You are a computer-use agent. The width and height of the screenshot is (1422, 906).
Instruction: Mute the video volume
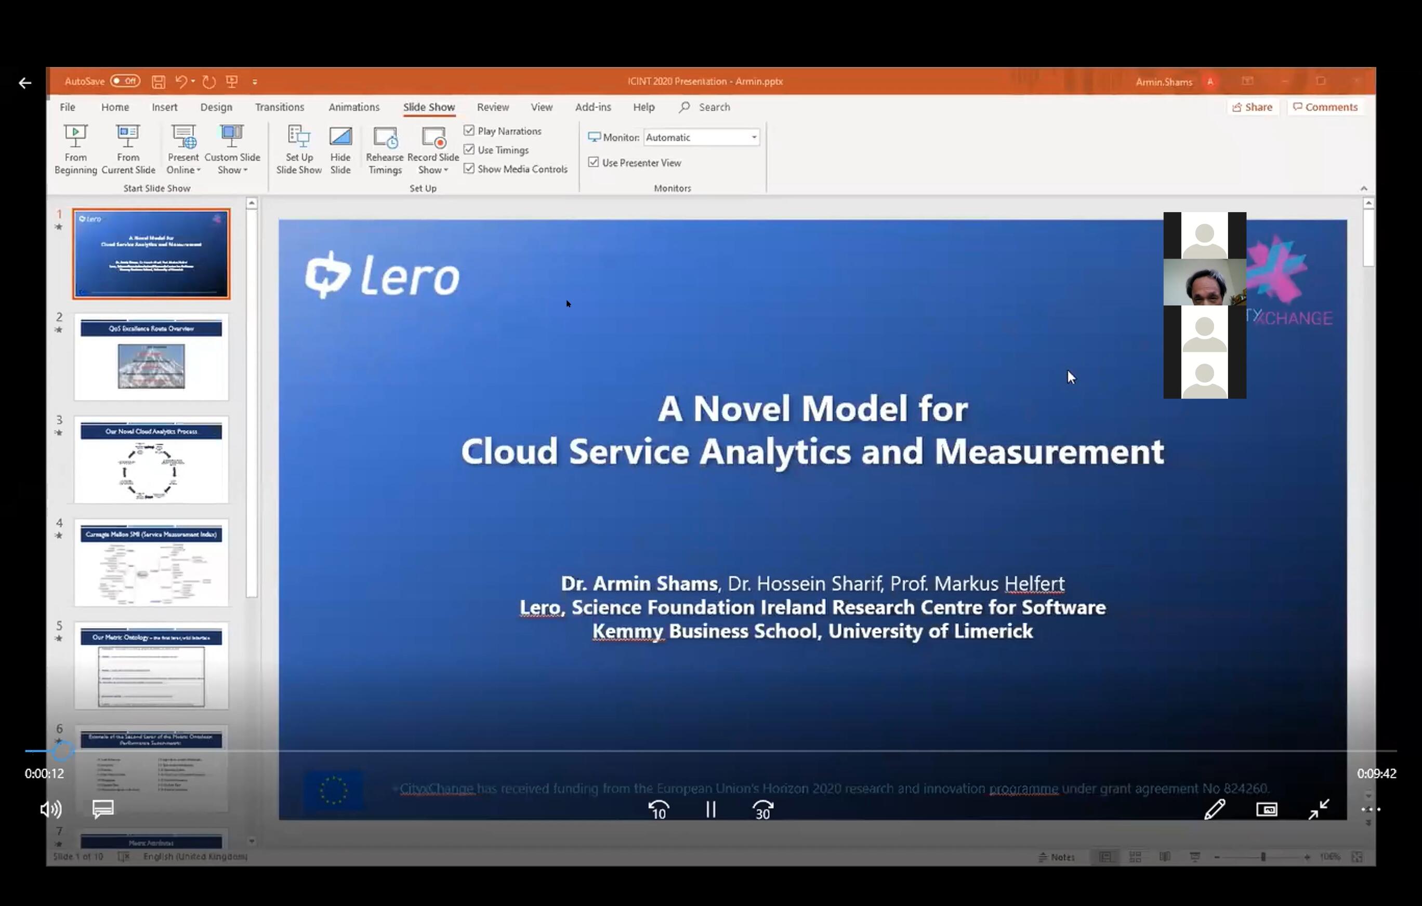(x=51, y=809)
